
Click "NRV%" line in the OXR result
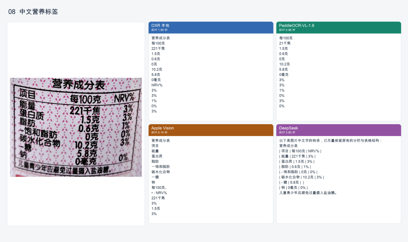pyautogui.click(x=157, y=85)
